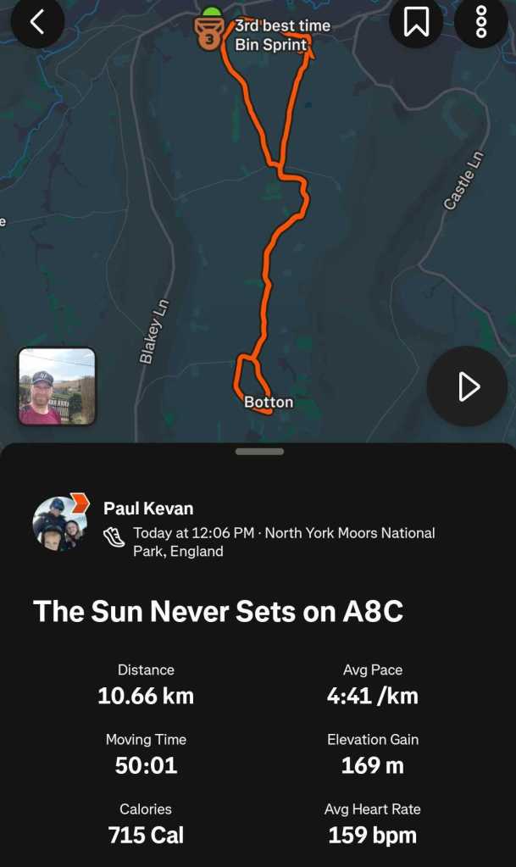516x867 pixels.
Task: Tap the Elevation Gain 169 m stat
Action: point(373,765)
